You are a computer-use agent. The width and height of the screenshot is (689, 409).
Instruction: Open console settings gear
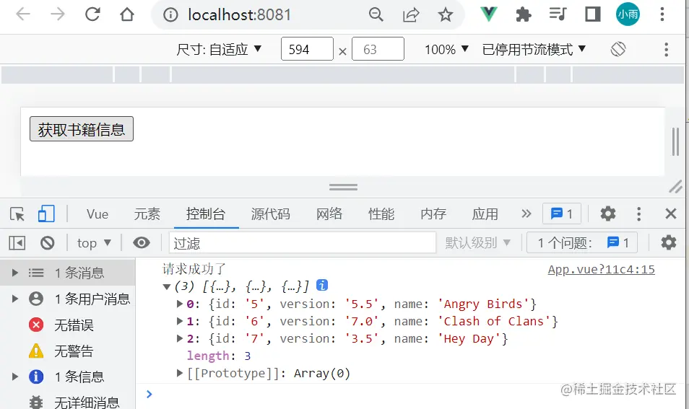pyautogui.click(x=668, y=242)
